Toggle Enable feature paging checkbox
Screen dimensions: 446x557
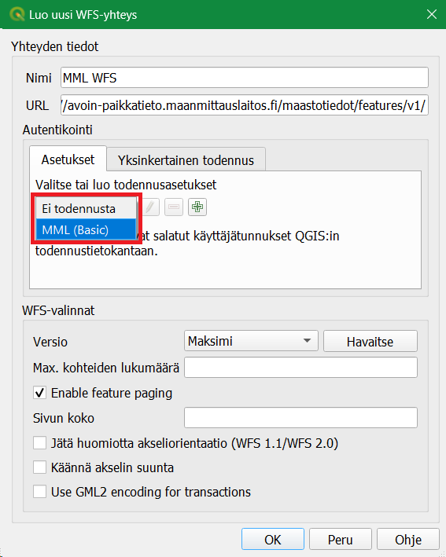pyautogui.click(x=40, y=393)
